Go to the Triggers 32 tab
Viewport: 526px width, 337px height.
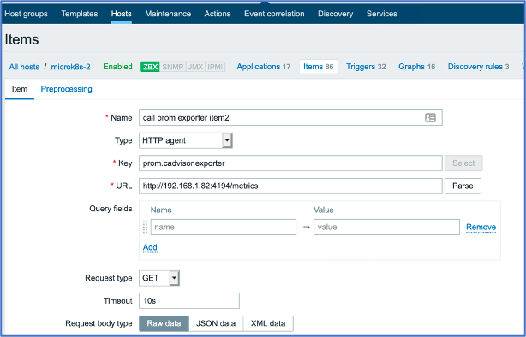click(x=366, y=67)
